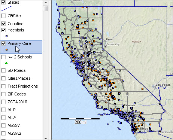Click the layer list scroll up arrow
Viewport: 173px width, 140px height.
[x=46, y=2]
